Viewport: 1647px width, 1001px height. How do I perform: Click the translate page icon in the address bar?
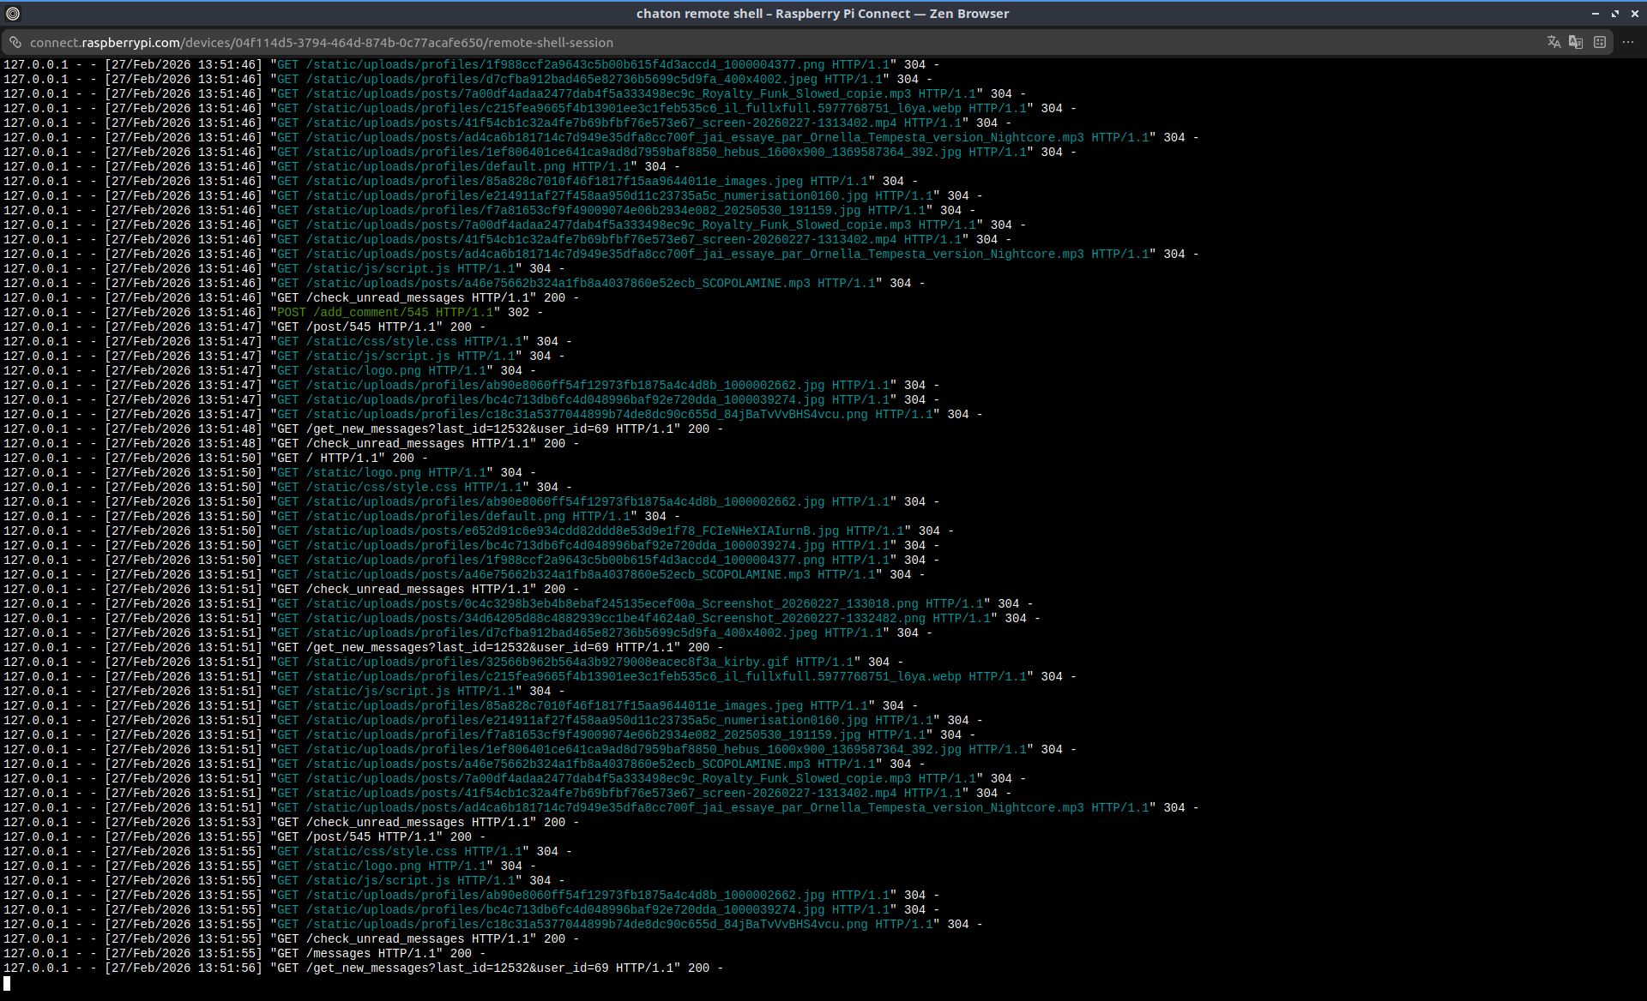(x=1553, y=42)
